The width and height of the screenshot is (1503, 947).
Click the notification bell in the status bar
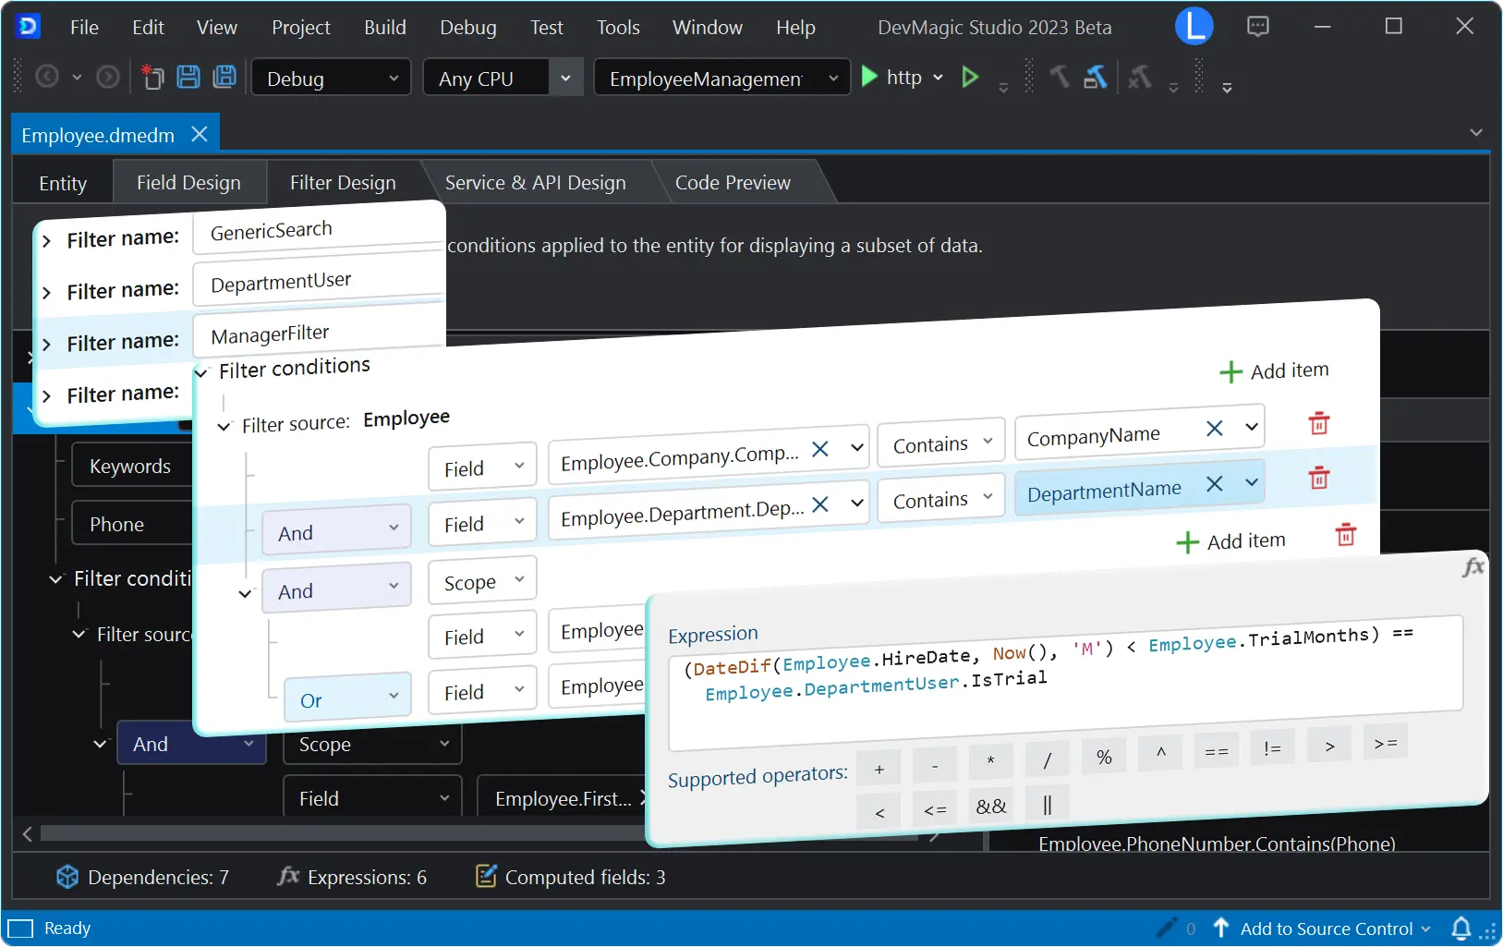(x=1462, y=929)
